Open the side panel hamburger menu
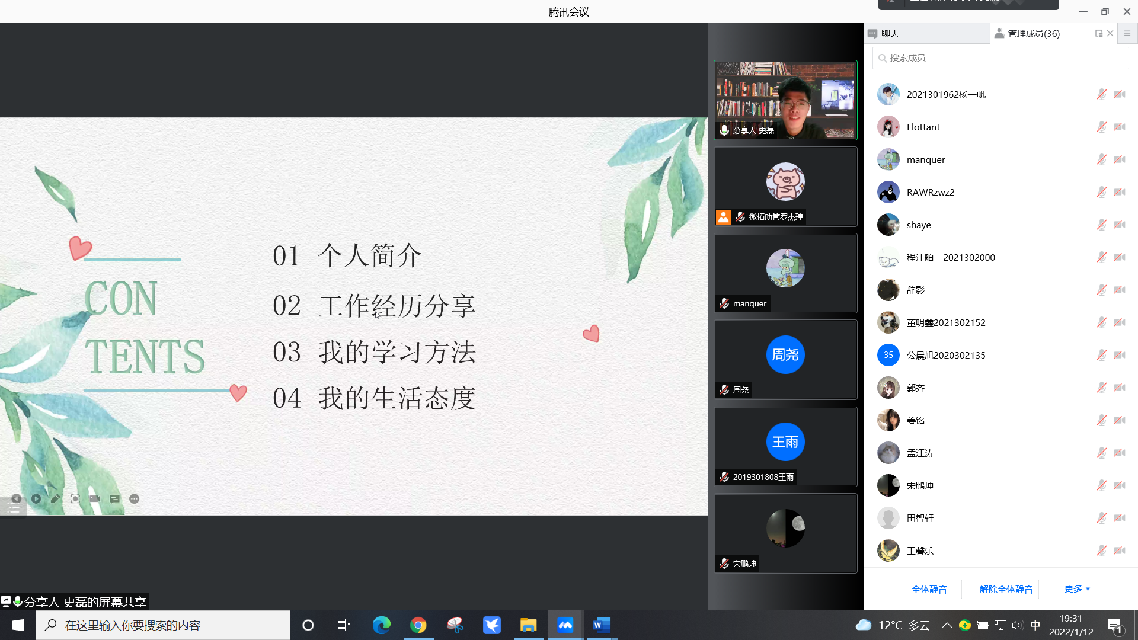The width and height of the screenshot is (1138, 640). [x=1127, y=34]
